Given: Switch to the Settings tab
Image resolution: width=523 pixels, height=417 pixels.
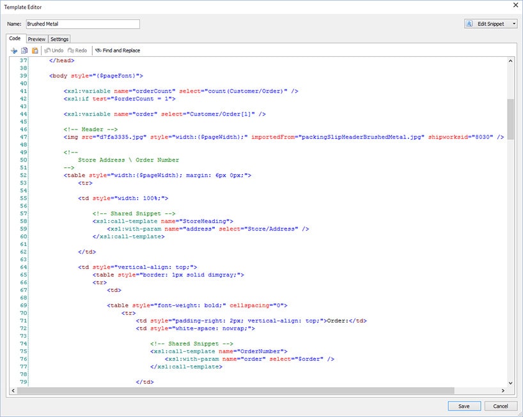Looking at the screenshot, I should point(59,39).
